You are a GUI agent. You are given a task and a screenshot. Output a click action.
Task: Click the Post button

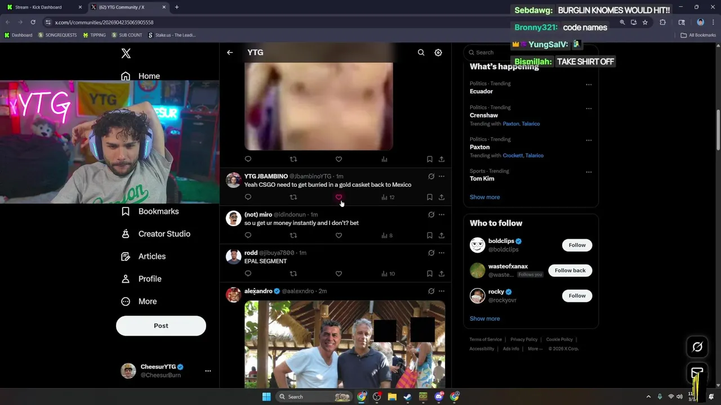coord(161,326)
